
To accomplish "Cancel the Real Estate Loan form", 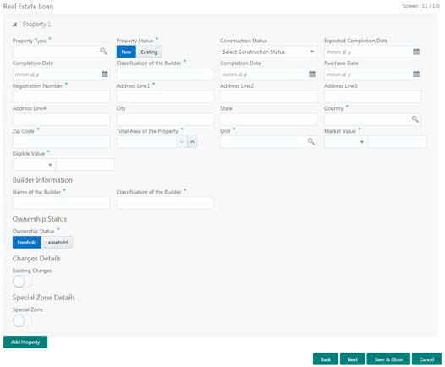I will point(426,359).
